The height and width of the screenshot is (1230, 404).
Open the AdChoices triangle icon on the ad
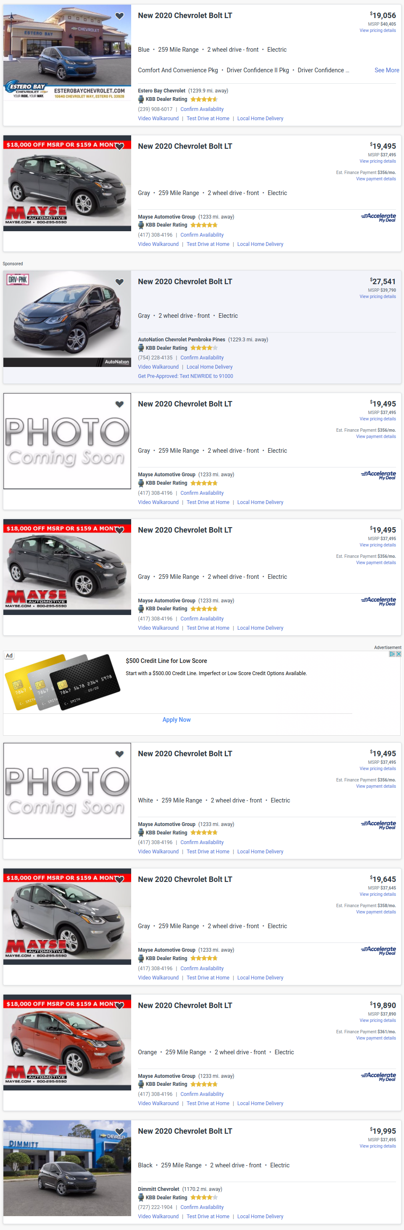(x=392, y=654)
